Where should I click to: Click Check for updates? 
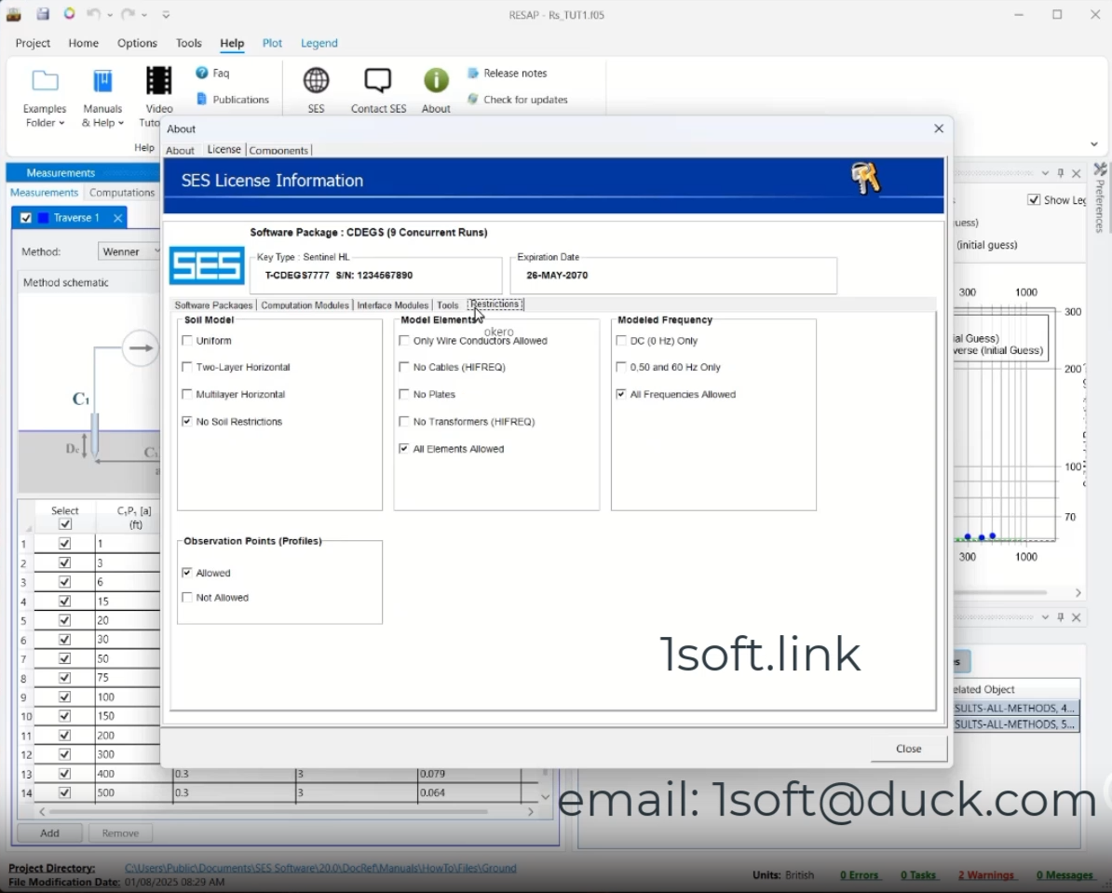pyautogui.click(x=518, y=100)
